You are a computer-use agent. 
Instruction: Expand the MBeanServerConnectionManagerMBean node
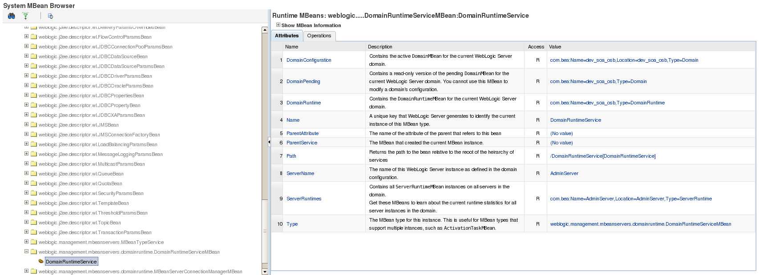tap(26, 271)
